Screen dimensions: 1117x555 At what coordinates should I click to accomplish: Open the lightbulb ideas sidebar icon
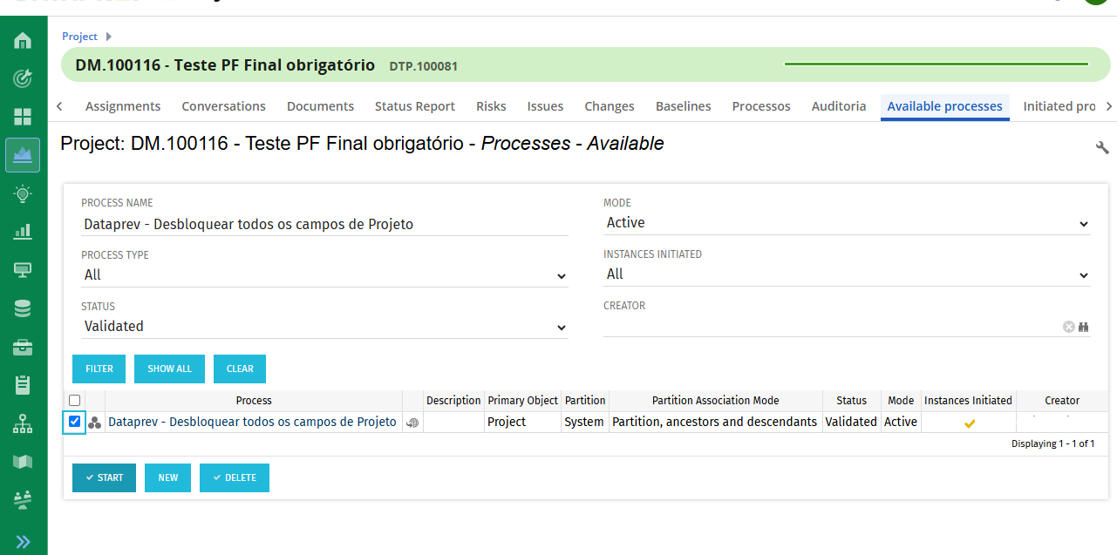(24, 193)
